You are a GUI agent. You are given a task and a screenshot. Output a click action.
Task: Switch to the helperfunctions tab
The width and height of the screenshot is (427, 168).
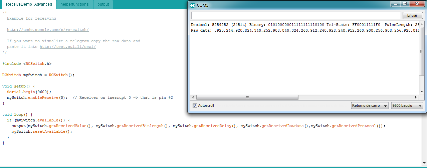[74, 4]
